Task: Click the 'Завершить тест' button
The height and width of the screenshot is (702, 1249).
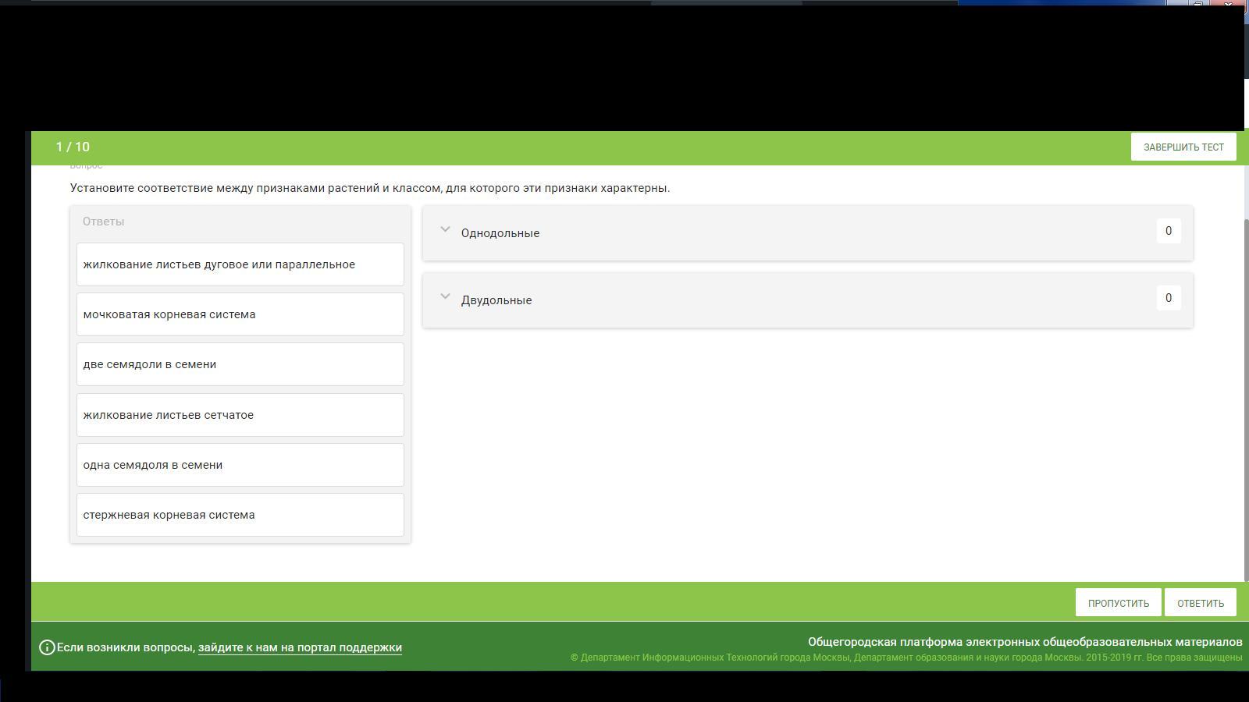Action: [x=1183, y=147]
